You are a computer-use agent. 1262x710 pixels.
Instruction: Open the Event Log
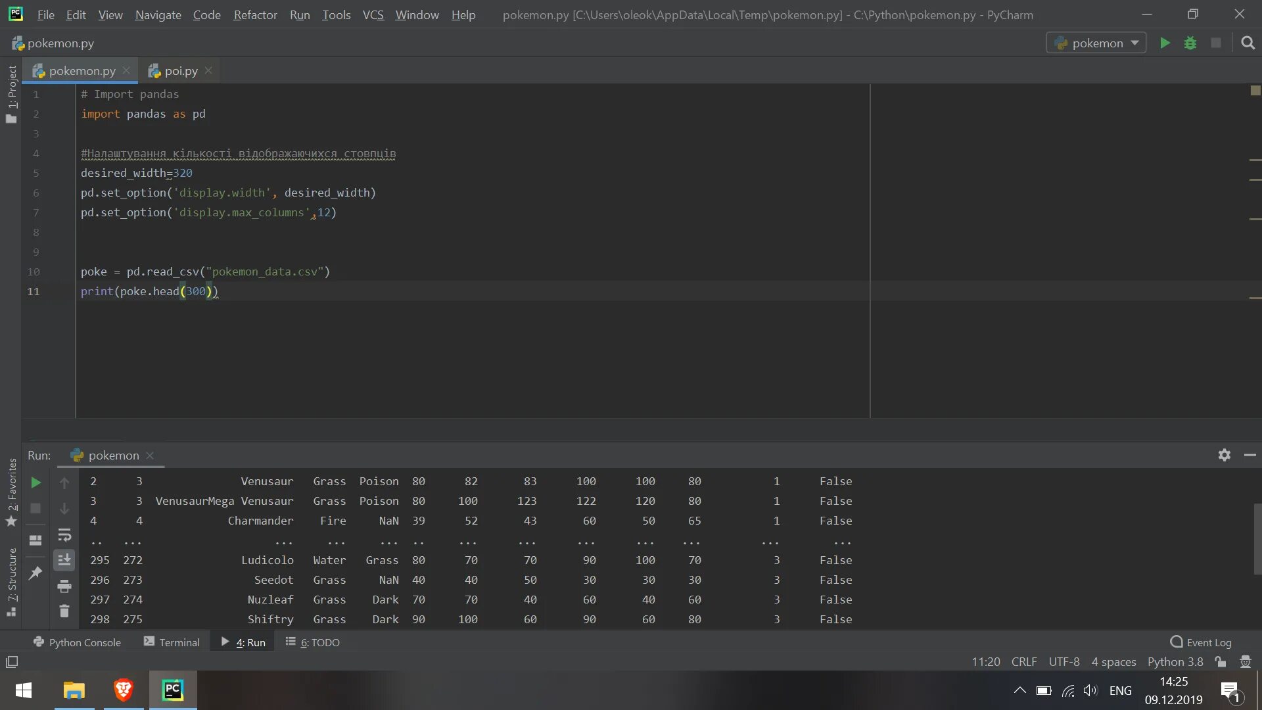(x=1201, y=642)
